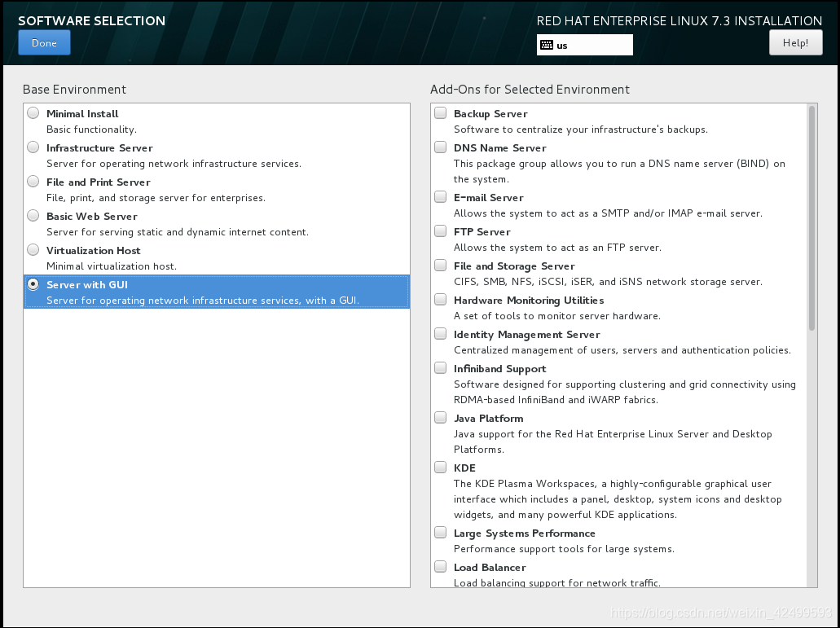The image size is (840, 628).
Task: Select File and Print Server radio button
Action: 33,182
